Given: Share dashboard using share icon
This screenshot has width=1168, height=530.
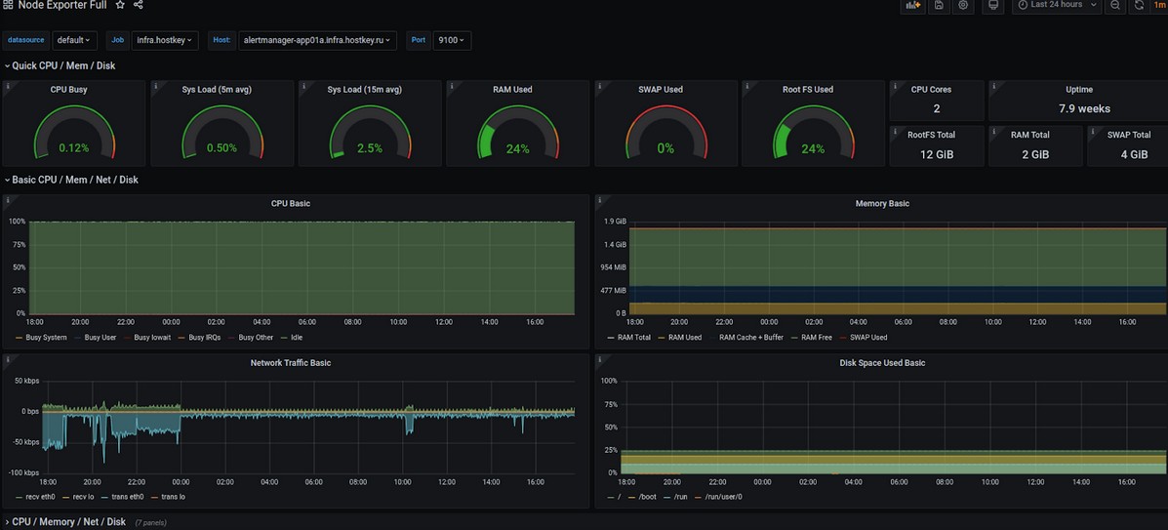Looking at the screenshot, I should tap(139, 5).
